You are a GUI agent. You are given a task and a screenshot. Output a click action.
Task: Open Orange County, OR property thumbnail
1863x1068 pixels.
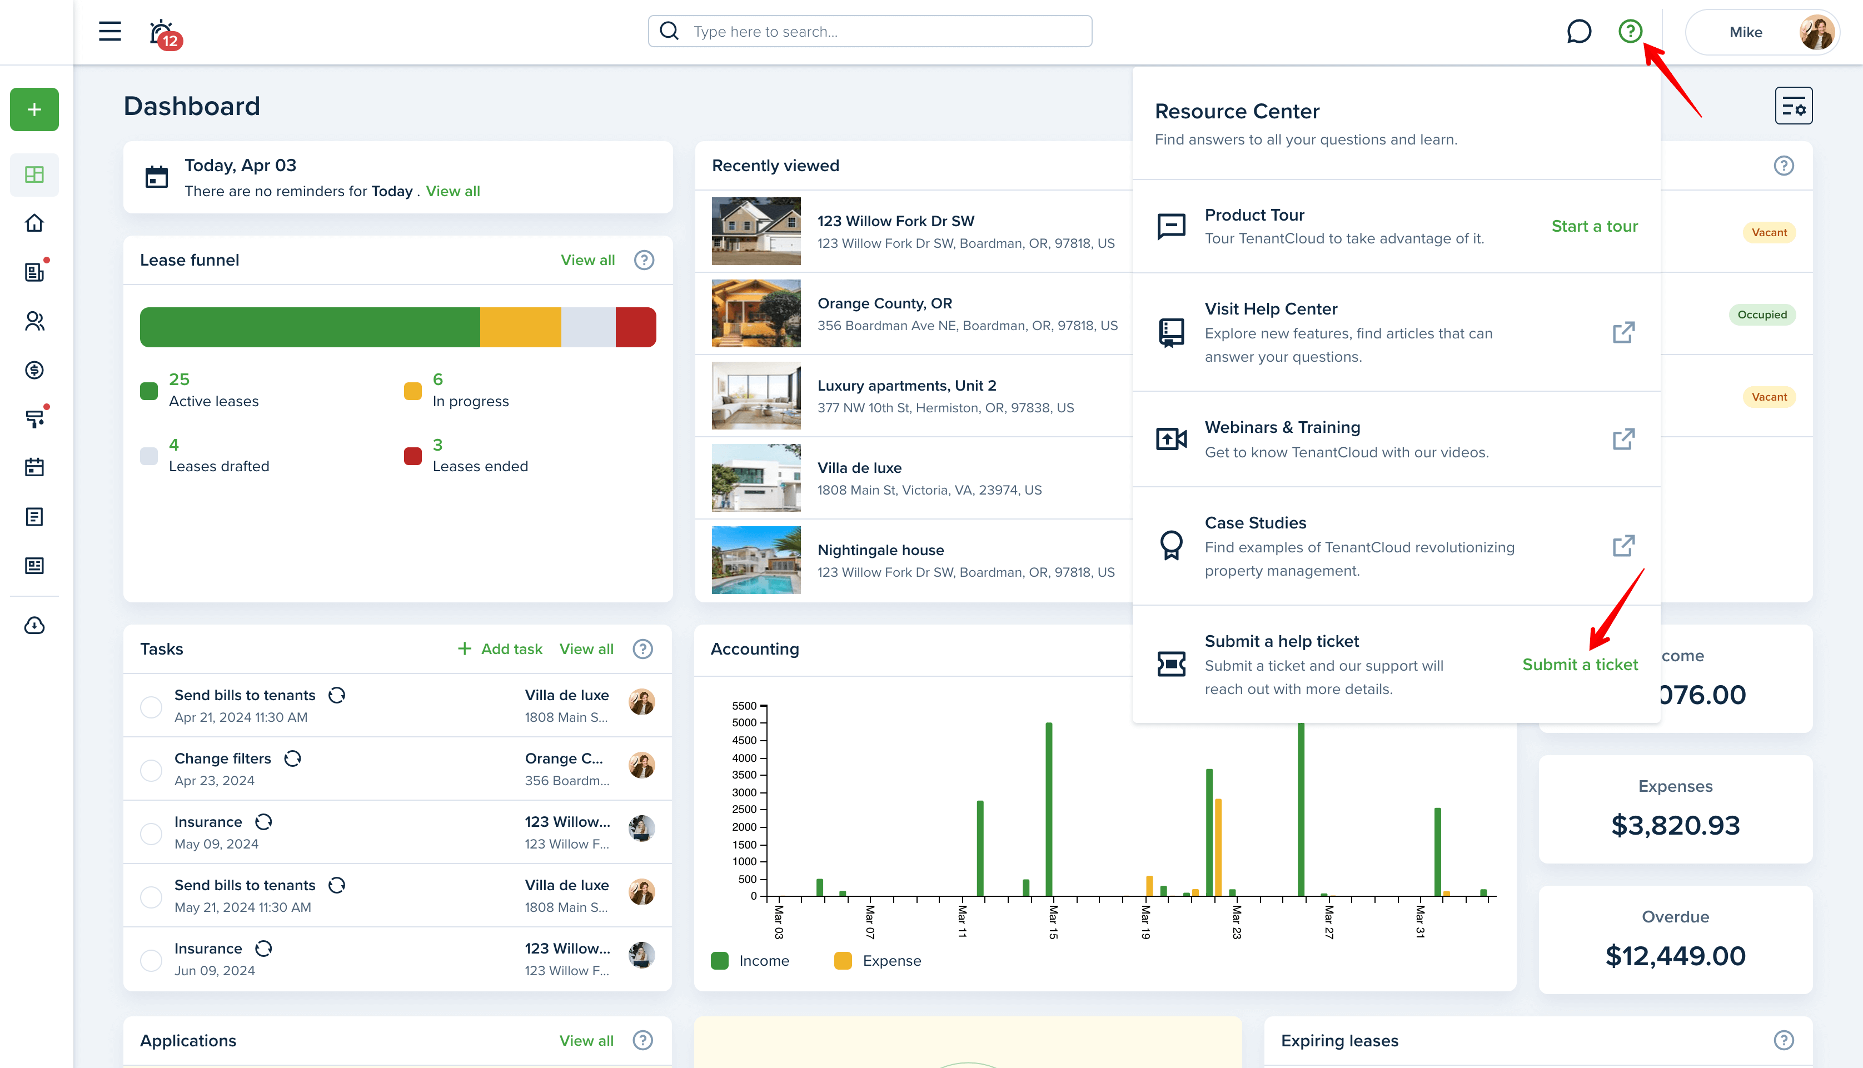(755, 313)
